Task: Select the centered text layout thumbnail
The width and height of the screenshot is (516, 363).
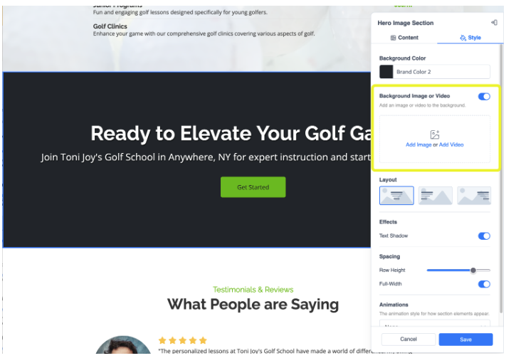Action: (396, 196)
